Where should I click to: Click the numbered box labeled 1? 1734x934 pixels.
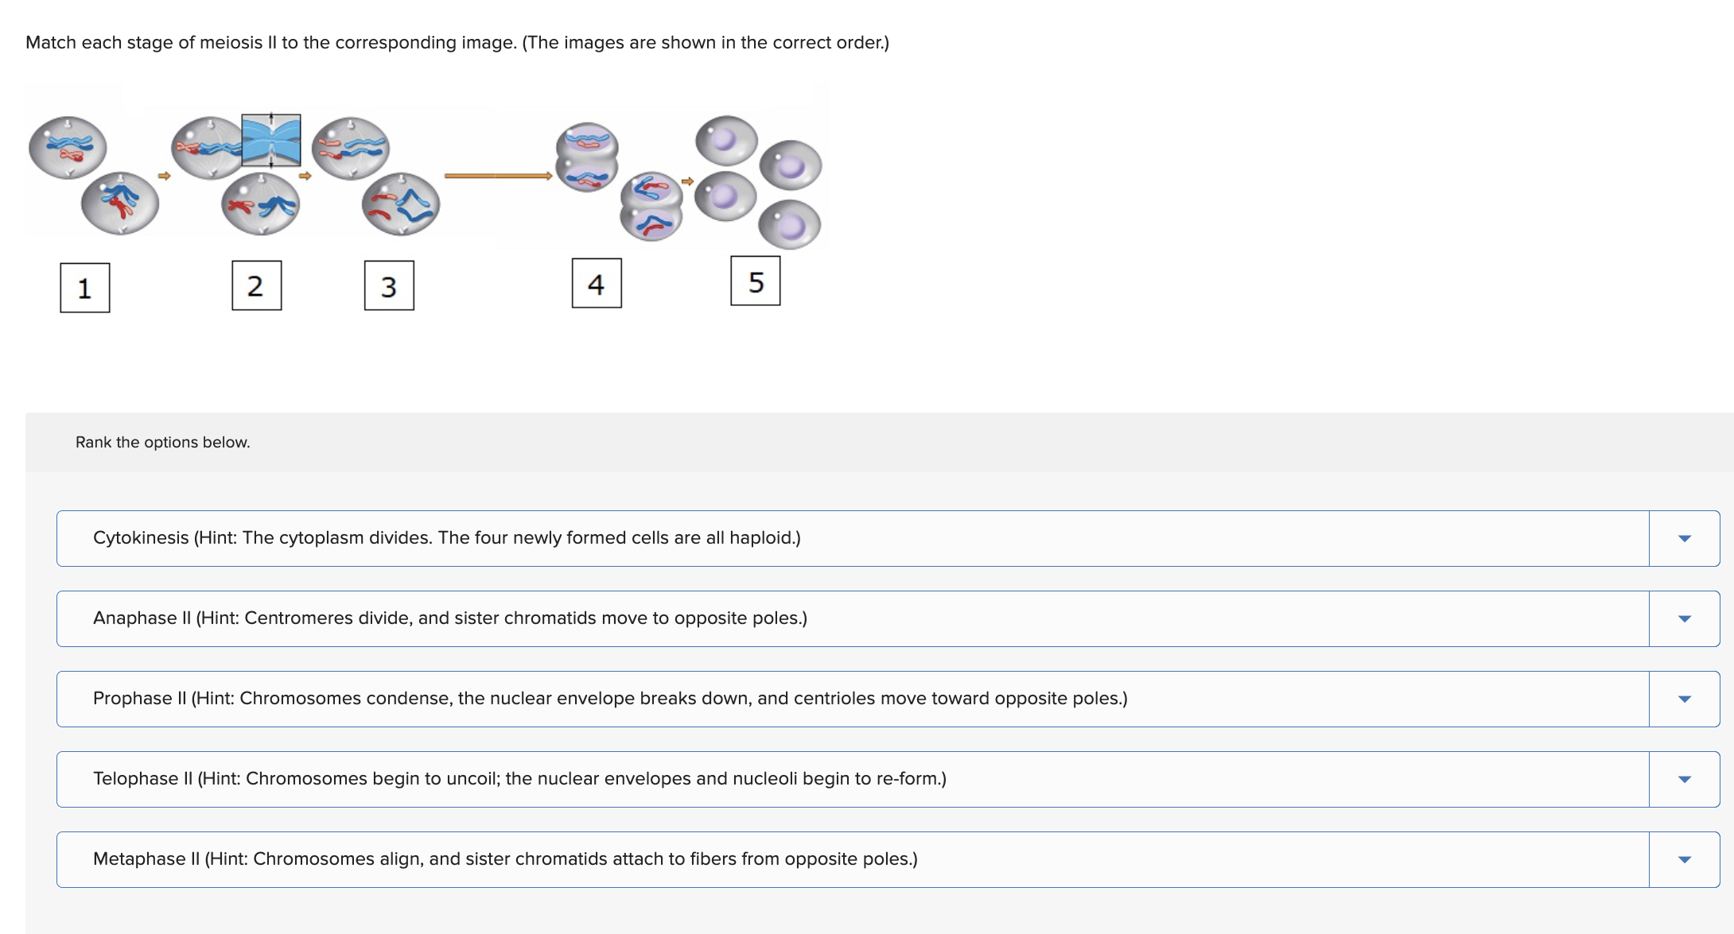click(84, 287)
